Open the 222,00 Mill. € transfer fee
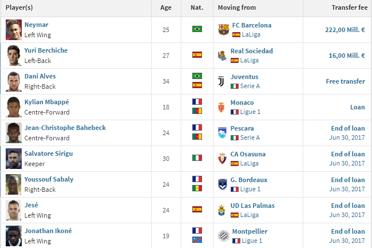 (x=345, y=30)
